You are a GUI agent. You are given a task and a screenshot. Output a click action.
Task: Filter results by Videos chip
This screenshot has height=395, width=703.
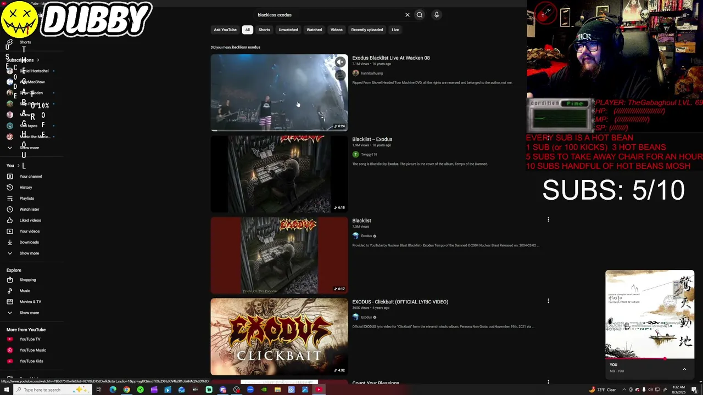pyautogui.click(x=337, y=30)
